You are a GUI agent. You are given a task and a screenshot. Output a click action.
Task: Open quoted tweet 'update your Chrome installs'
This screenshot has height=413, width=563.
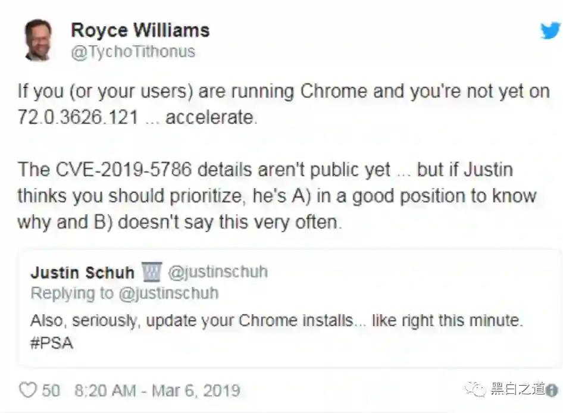(276, 321)
